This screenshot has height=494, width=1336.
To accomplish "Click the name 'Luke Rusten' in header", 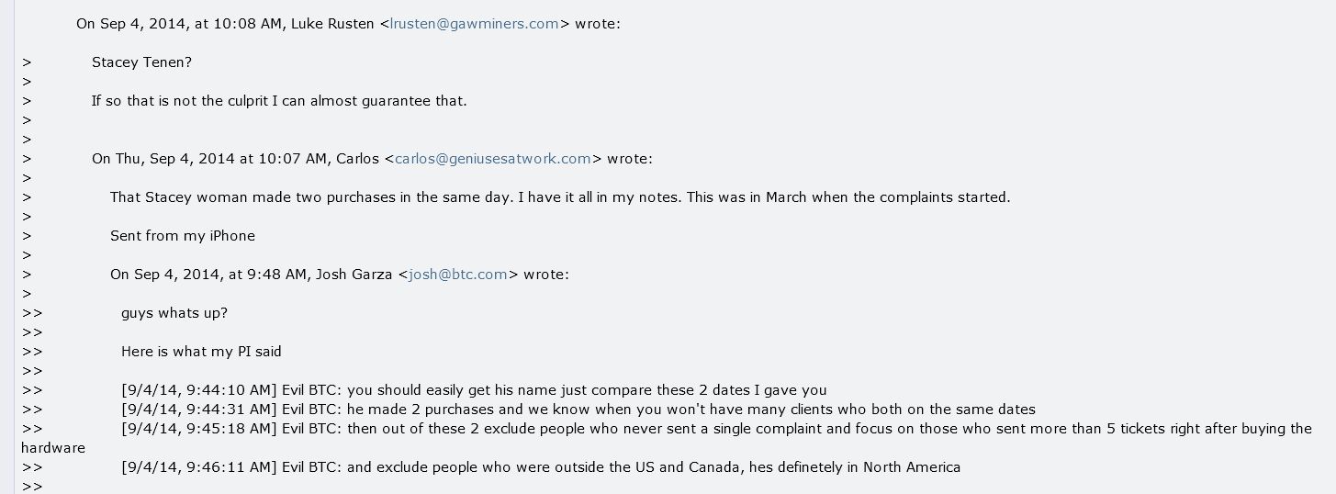I will click(333, 24).
